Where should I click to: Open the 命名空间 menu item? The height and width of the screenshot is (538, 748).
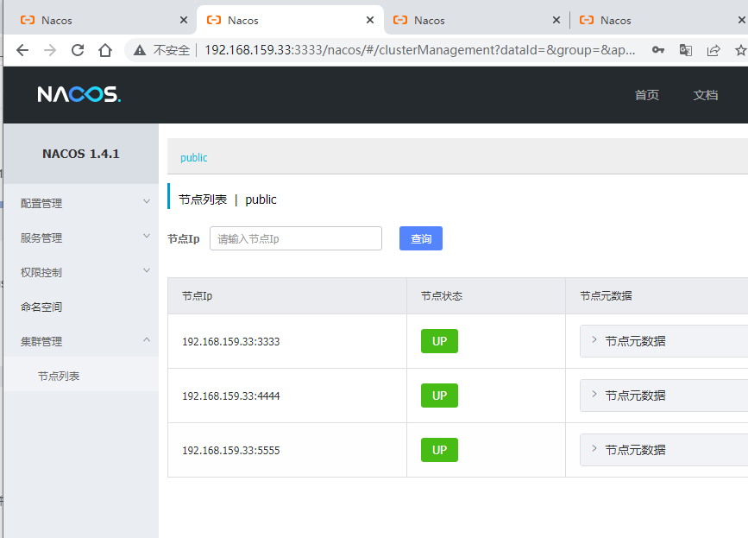tap(81, 307)
